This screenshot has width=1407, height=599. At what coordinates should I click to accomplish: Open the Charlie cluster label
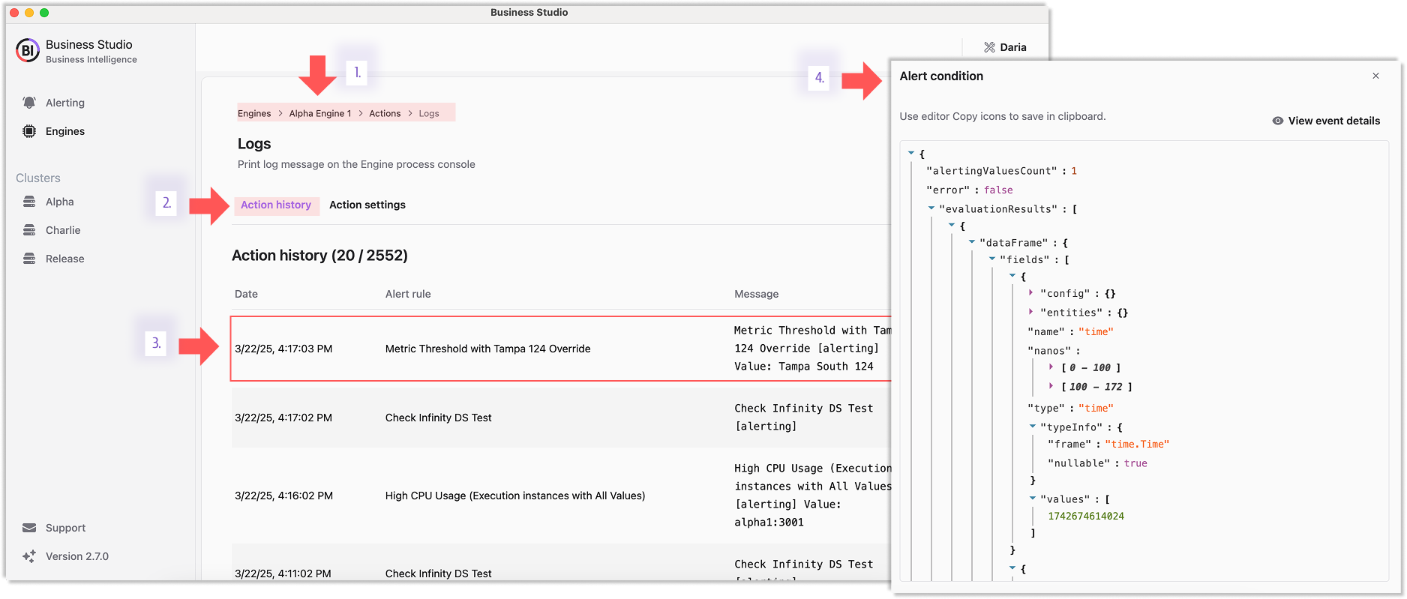click(x=63, y=230)
